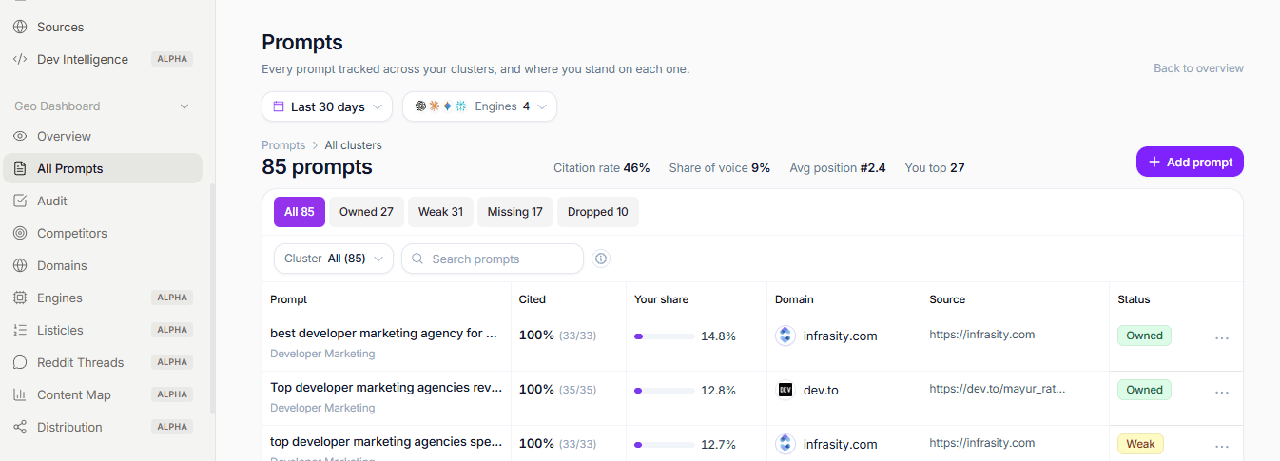Click the All Prompts document icon
This screenshot has height=461, width=1280.
point(20,168)
